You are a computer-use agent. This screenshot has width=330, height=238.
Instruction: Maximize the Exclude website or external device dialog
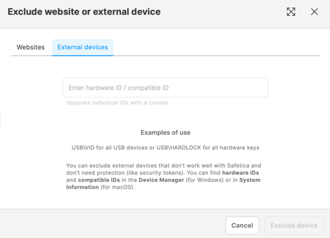point(291,11)
